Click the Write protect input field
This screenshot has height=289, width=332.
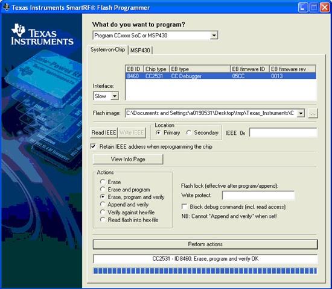click(258, 195)
